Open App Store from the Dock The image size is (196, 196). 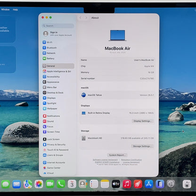pos(149,184)
